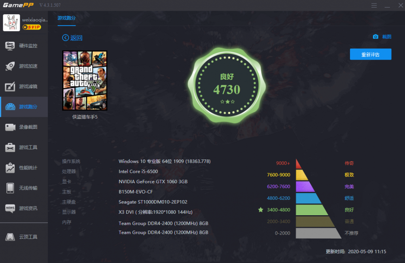Open the 录像截图 camera icon
The width and height of the screenshot is (405, 263).
[10, 127]
